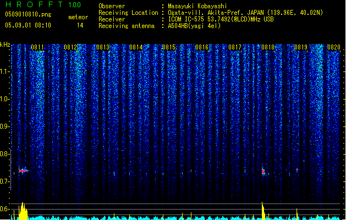Click the 0815 time marker
346x220 pixels.
pyautogui.click(x=169, y=47)
